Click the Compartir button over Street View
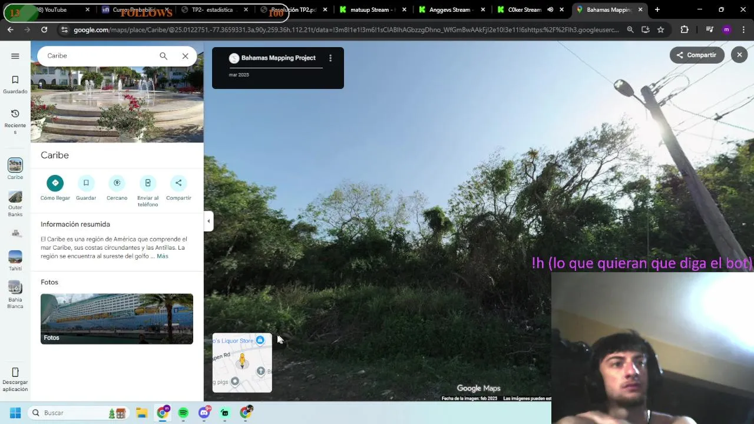754x424 pixels. (x=696, y=55)
